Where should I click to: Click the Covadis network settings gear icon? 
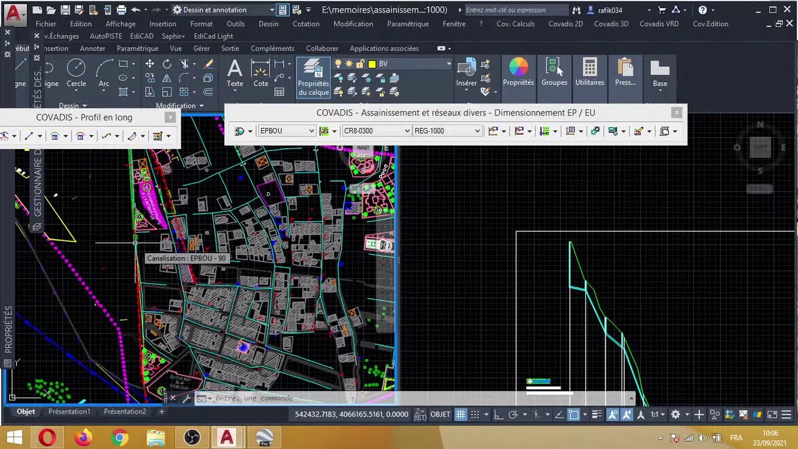(595, 131)
